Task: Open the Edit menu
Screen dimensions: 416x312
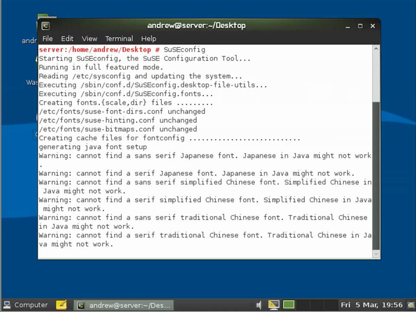Action: click(x=67, y=39)
